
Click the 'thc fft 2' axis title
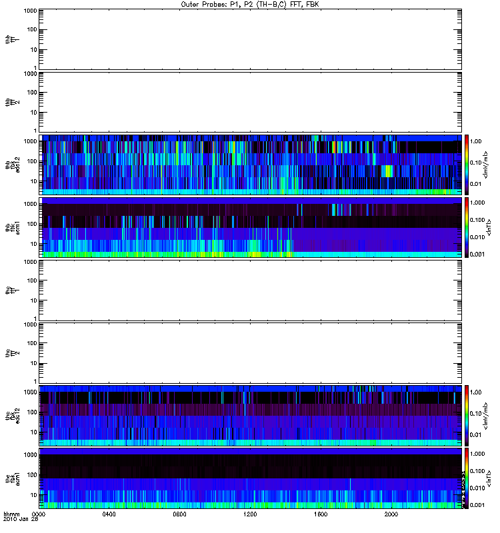[x=13, y=353]
